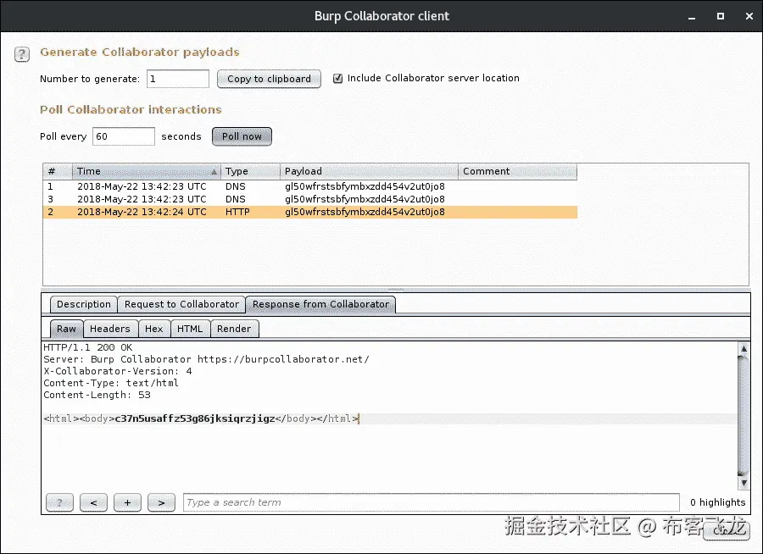Select the highlighted HTTP interaction row 2
This screenshot has height=554, width=763.
(x=310, y=212)
